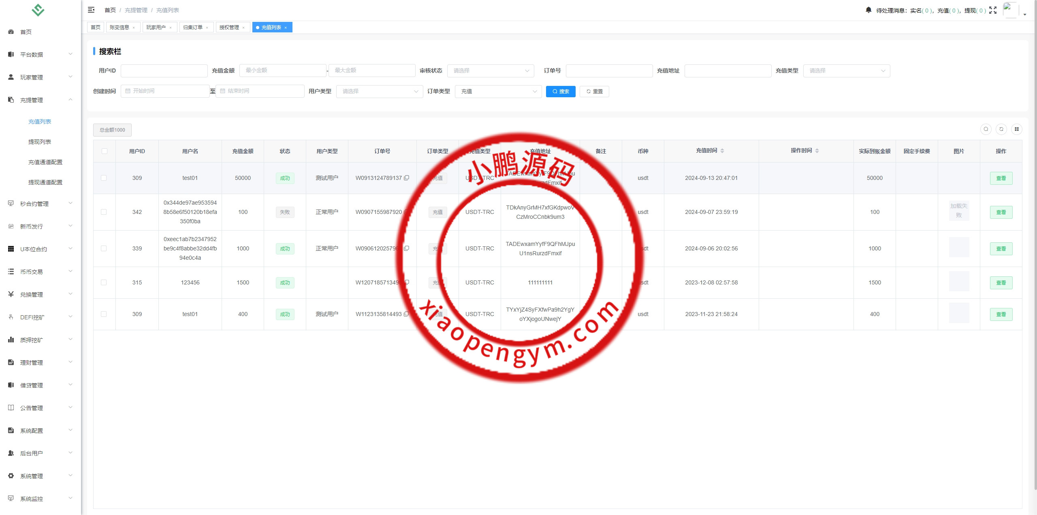Open the column display grid icon
The width and height of the screenshot is (1037, 515).
(1016, 129)
